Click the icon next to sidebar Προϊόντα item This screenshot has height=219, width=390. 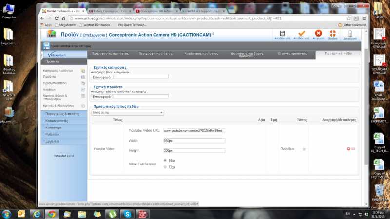[x=83, y=77]
